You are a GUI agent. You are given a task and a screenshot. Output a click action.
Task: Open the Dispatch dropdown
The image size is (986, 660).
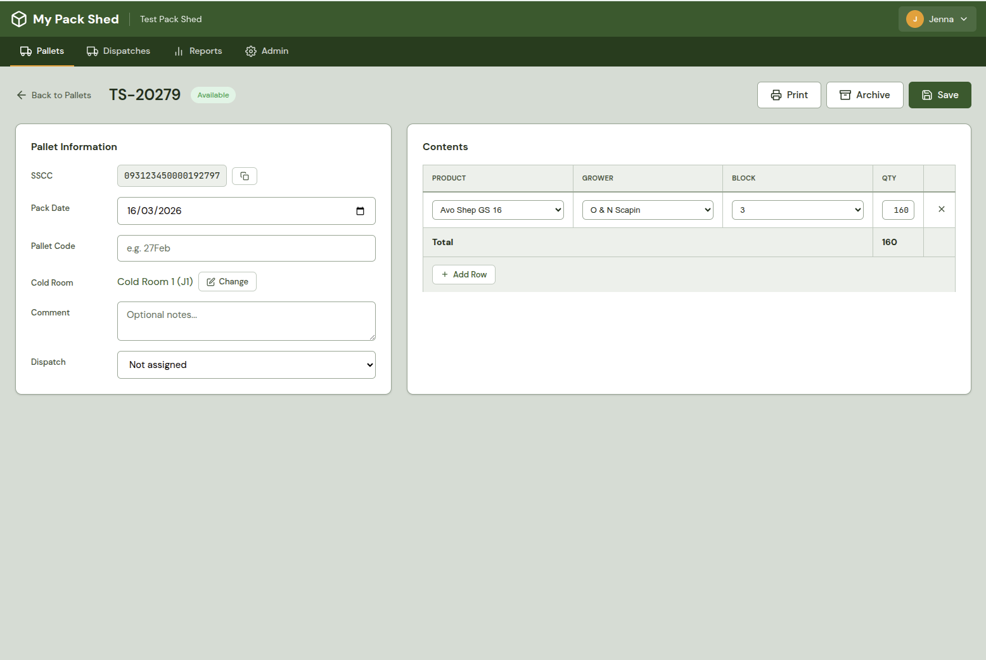(246, 365)
